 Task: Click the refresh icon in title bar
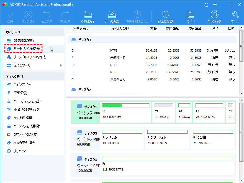click(206, 4)
